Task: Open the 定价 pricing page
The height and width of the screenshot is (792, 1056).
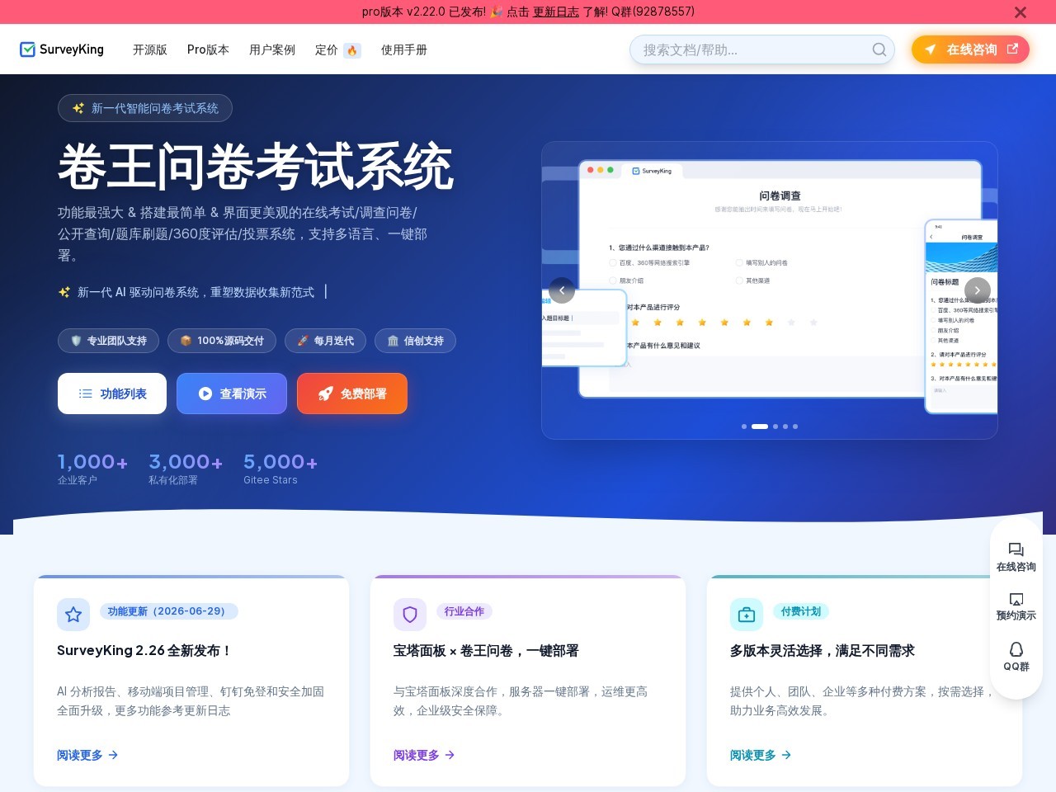Action: click(327, 49)
